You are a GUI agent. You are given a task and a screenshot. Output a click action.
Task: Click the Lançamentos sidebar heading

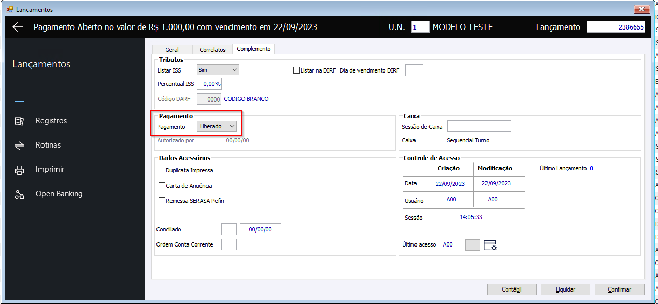point(41,64)
